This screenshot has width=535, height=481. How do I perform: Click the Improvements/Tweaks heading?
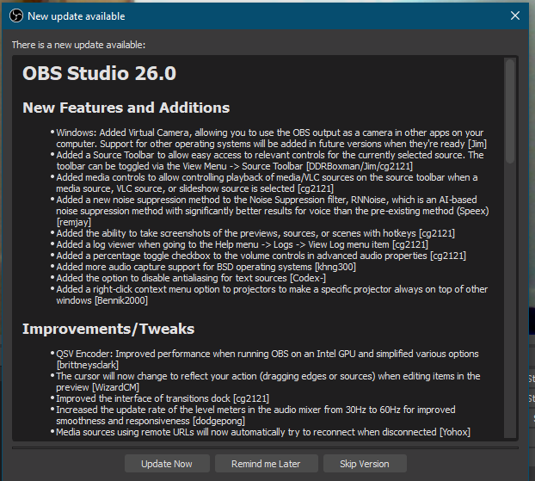click(x=108, y=329)
